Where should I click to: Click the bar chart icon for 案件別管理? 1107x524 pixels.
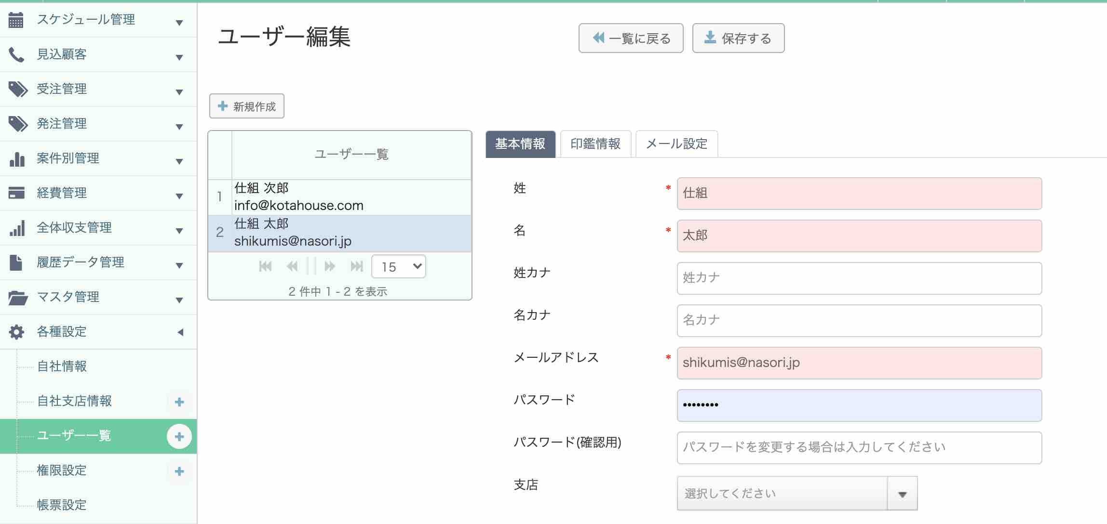(x=17, y=159)
